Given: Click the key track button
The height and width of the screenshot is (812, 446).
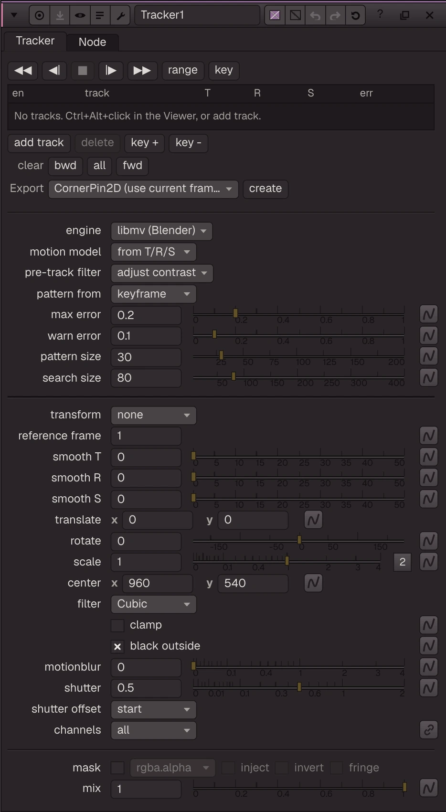Looking at the screenshot, I should (x=223, y=70).
